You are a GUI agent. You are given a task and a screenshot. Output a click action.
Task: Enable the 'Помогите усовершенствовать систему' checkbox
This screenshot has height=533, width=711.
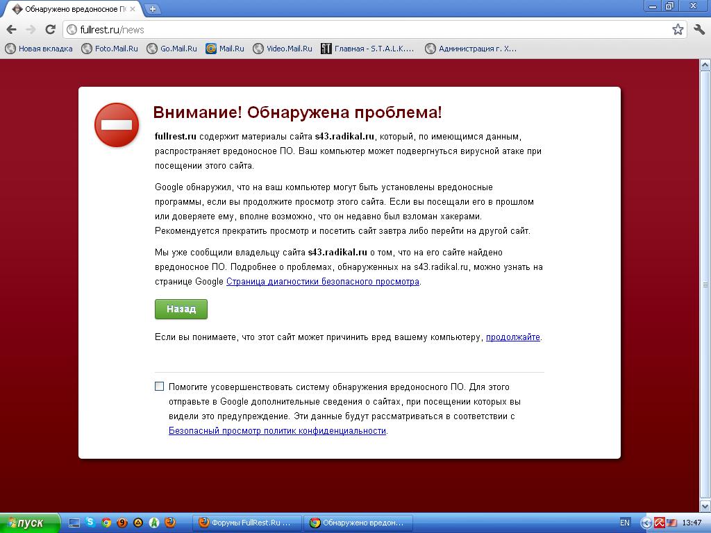[x=159, y=386]
